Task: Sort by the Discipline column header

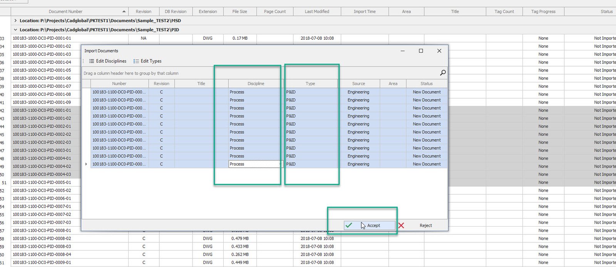Action: (x=256, y=83)
